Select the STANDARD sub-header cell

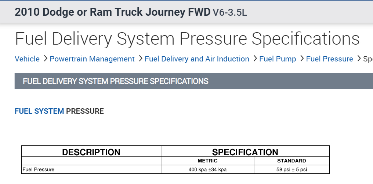(x=291, y=161)
